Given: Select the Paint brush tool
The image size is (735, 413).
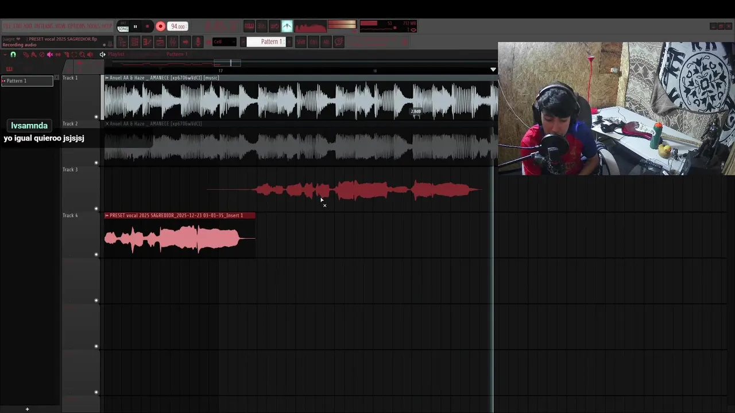Looking at the screenshot, I should click(x=34, y=54).
